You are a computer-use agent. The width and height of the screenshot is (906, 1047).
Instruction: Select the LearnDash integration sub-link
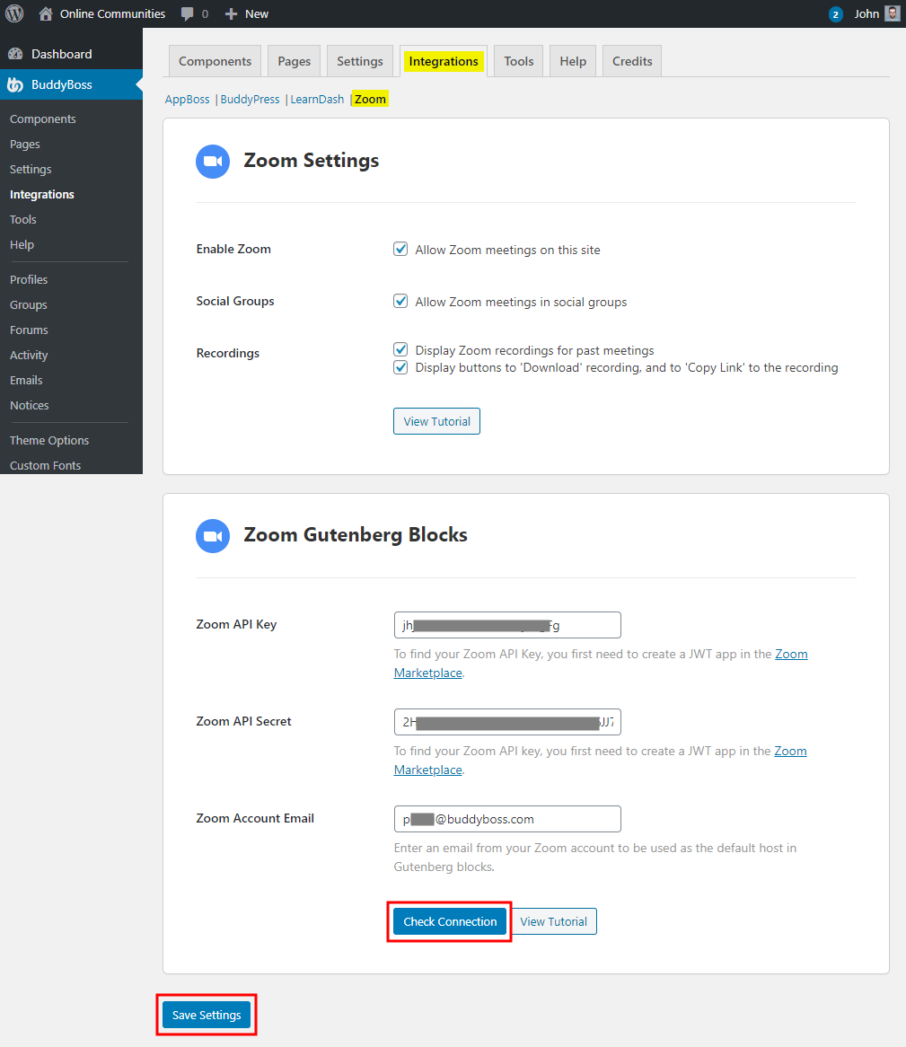coord(317,100)
